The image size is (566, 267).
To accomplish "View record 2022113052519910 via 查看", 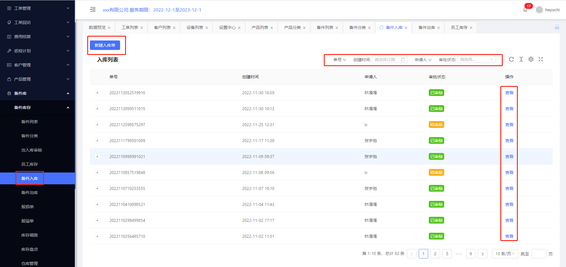I will coord(509,93).
